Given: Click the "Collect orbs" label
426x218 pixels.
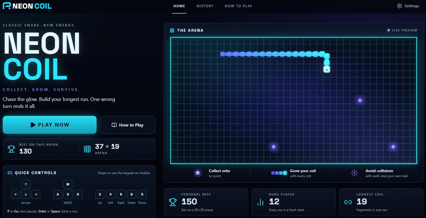Looking at the screenshot, I should pyautogui.click(x=219, y=171).
